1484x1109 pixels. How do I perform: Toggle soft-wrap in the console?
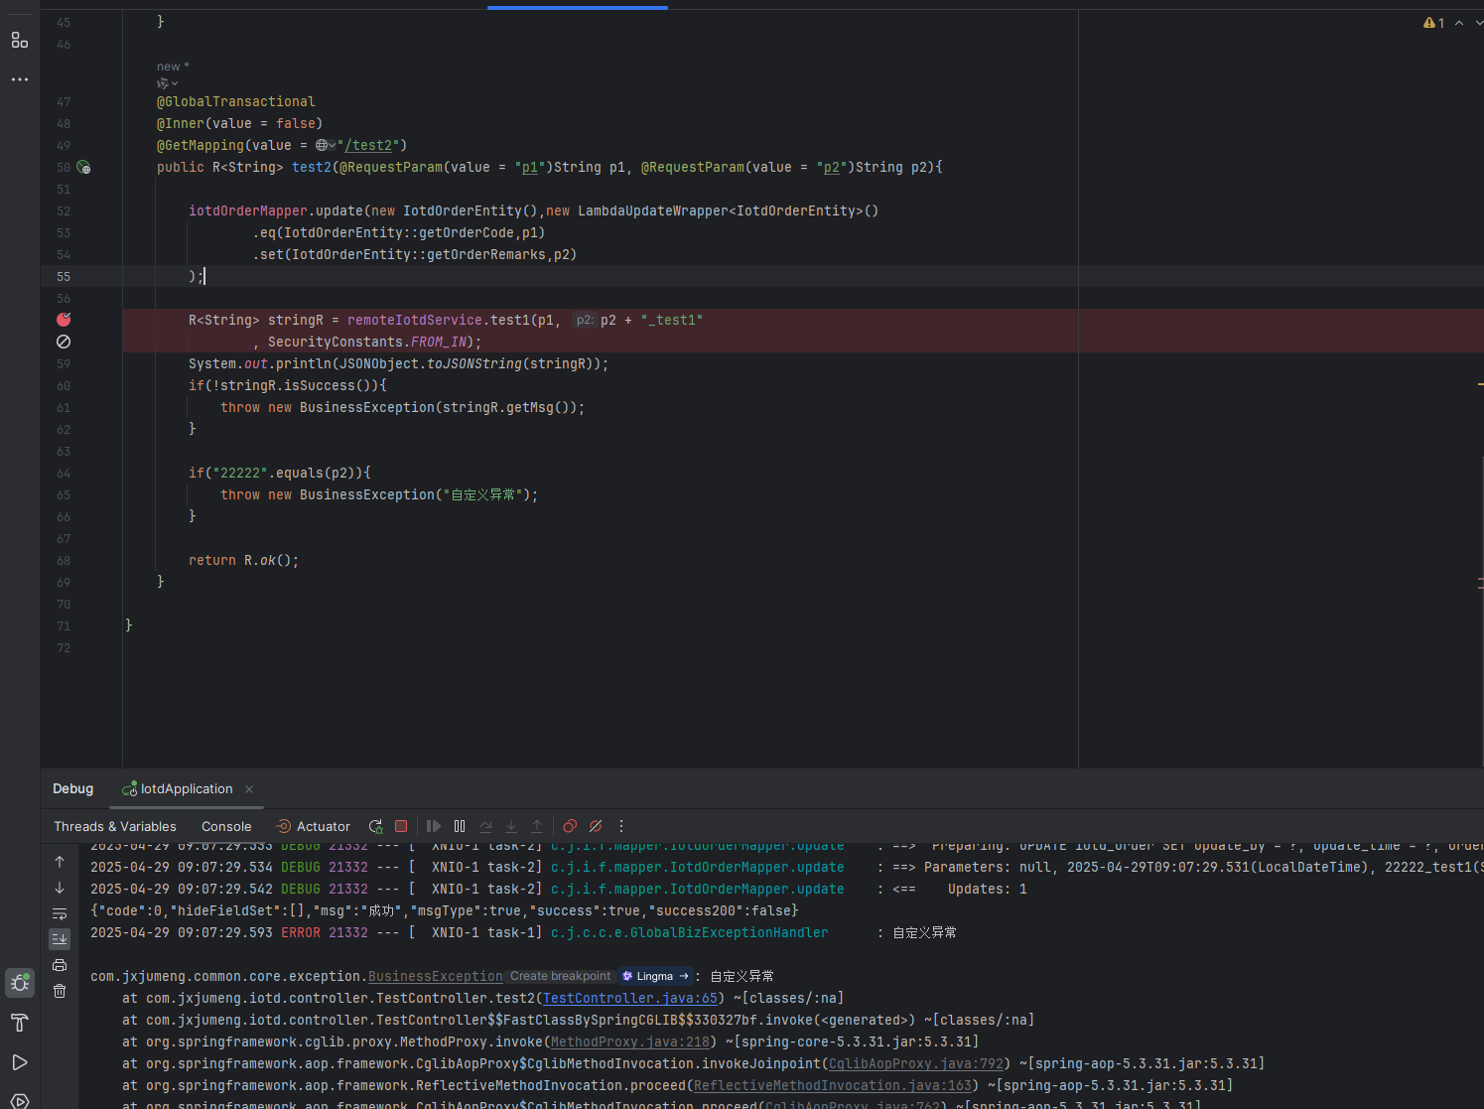tap(60, 913)
